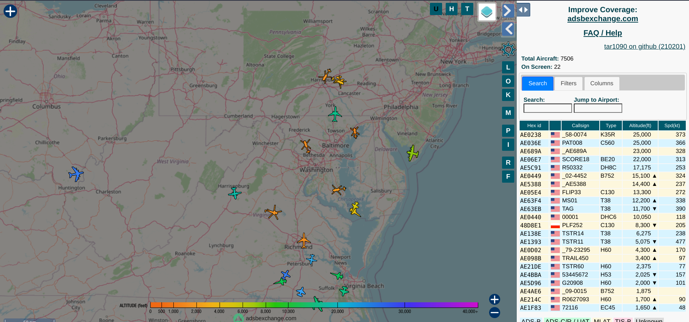Open the adsbexchange.com coverage link
Image resolution: width=689 pixels, height=322 pixels.
click(x=603, y=19)
